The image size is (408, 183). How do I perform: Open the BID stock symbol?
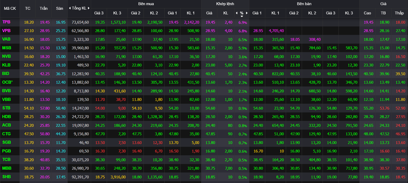click(6, 74)
